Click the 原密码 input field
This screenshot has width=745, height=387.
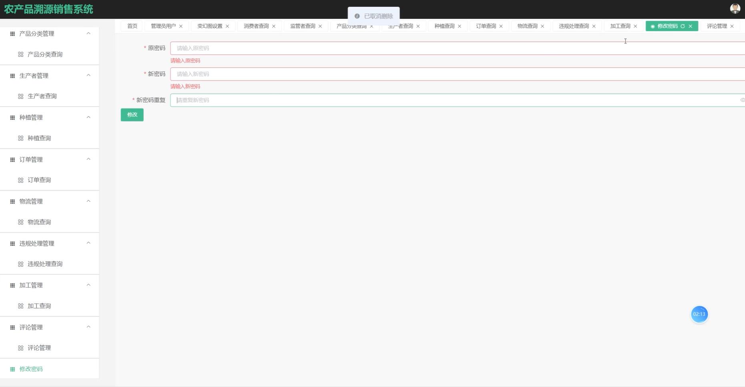(x=456, y=48)
